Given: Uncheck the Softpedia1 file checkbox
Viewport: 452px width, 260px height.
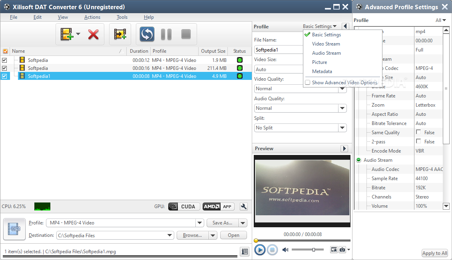Looking at the screenshot, I should 4,76.
